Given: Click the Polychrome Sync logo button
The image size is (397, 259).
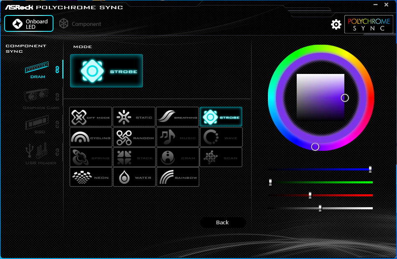Looking at the screenshot, I should (369, 24).
